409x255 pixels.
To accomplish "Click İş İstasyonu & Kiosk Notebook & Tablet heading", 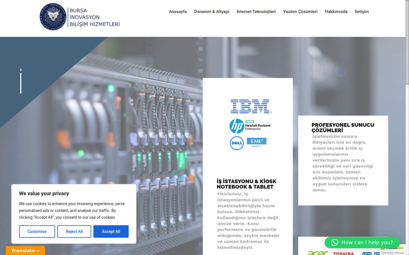I will [247, 184].
